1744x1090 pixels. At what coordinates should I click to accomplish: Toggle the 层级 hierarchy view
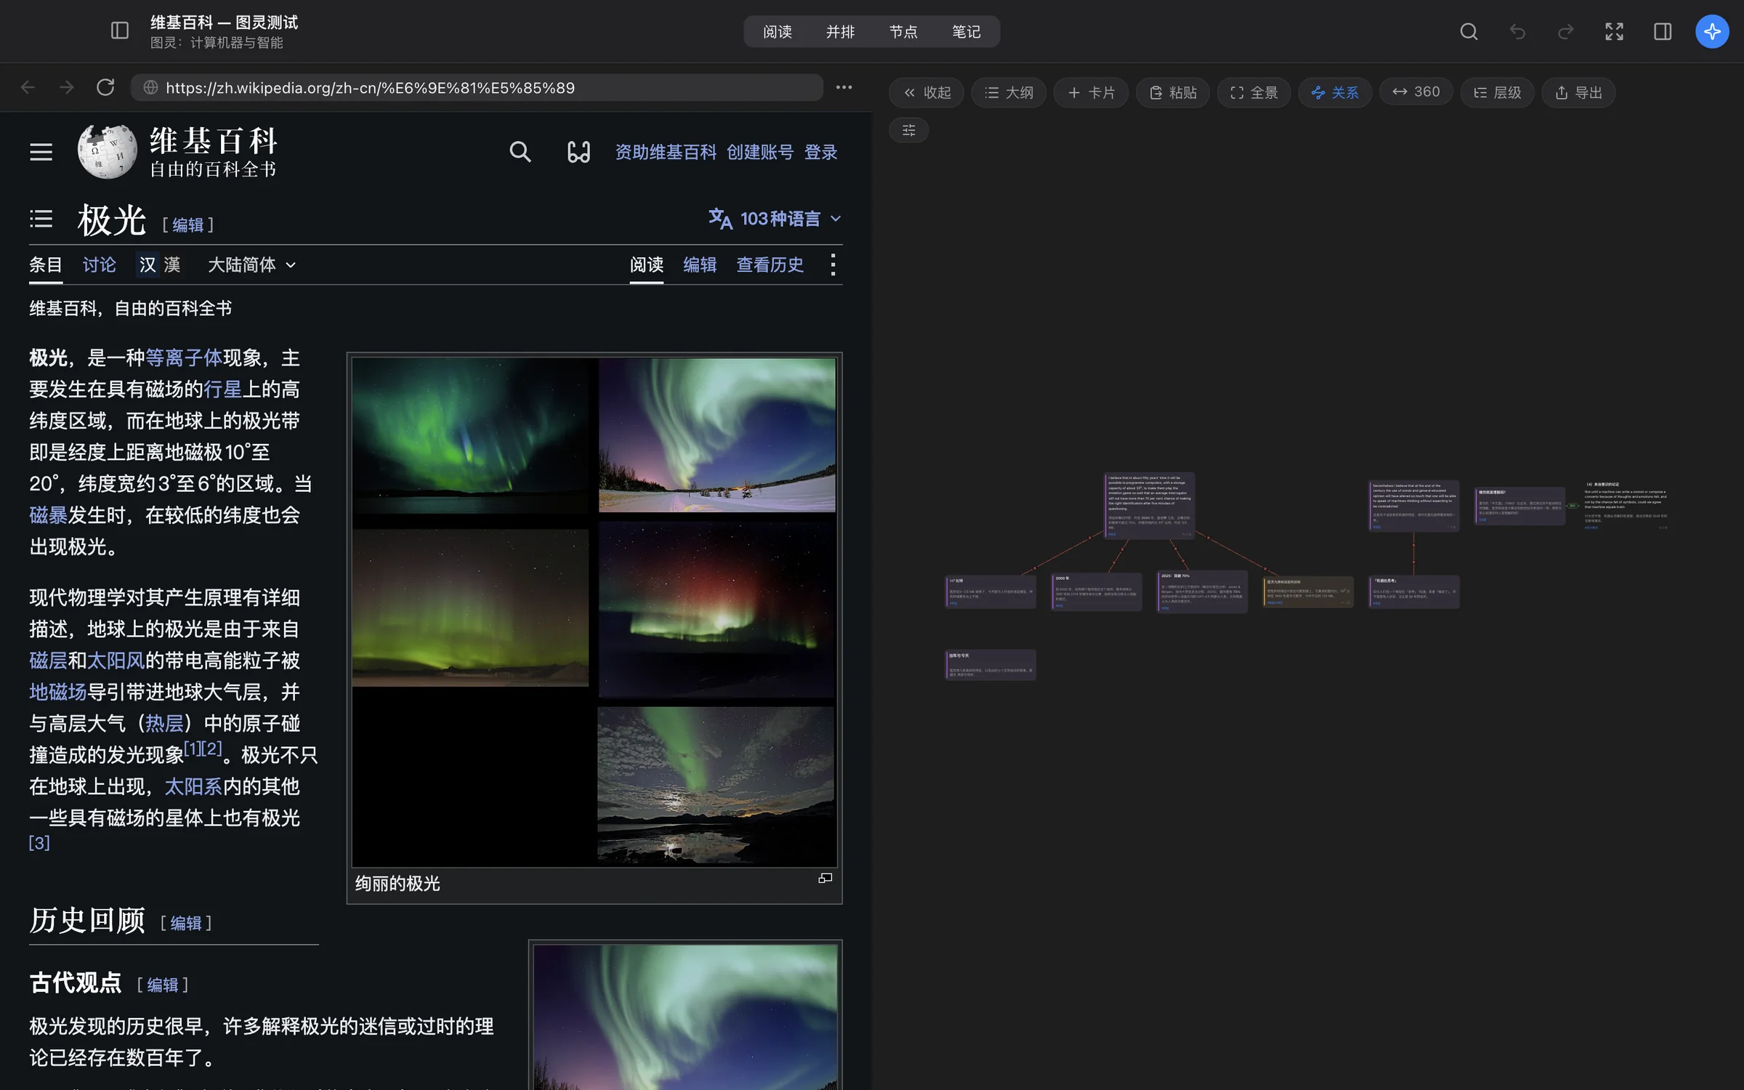tap(1497, 92)
